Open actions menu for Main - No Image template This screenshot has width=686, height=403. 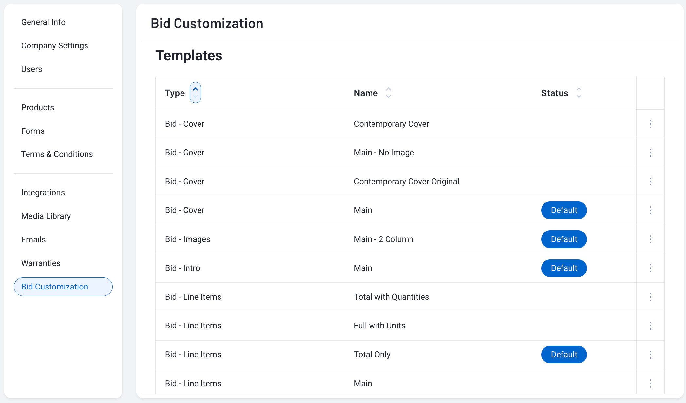click(x=650, y=153)
